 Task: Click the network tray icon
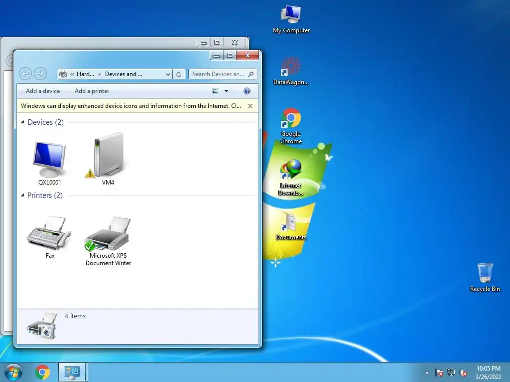tap(451, 373)
